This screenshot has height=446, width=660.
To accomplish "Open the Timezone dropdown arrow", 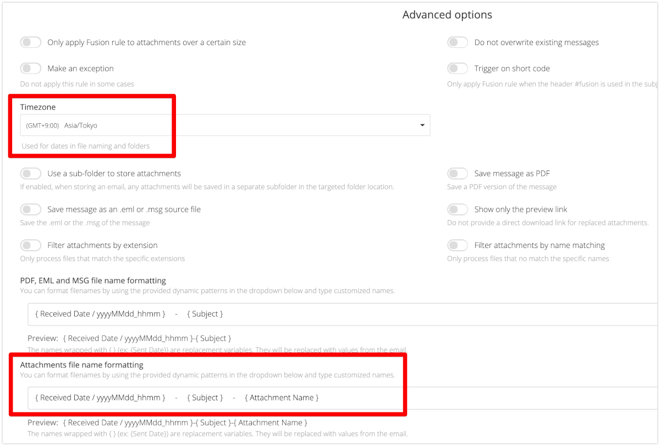I will (422, 125).
